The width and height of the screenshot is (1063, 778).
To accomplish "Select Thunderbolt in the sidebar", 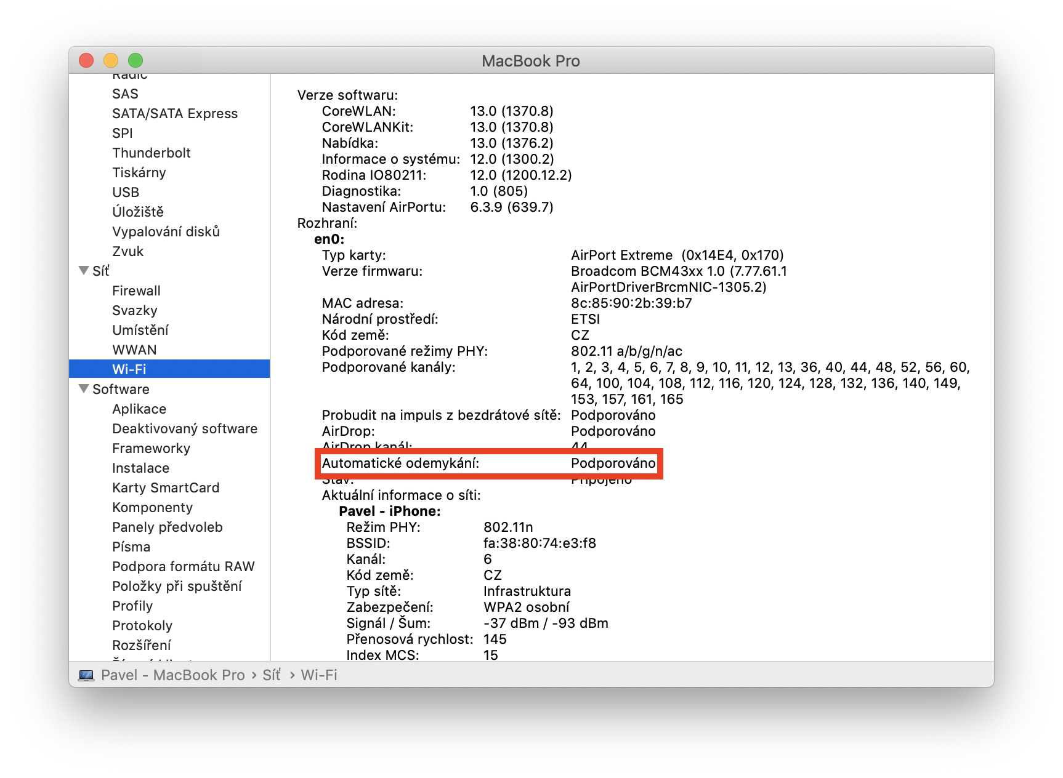I will click(152, 153).
